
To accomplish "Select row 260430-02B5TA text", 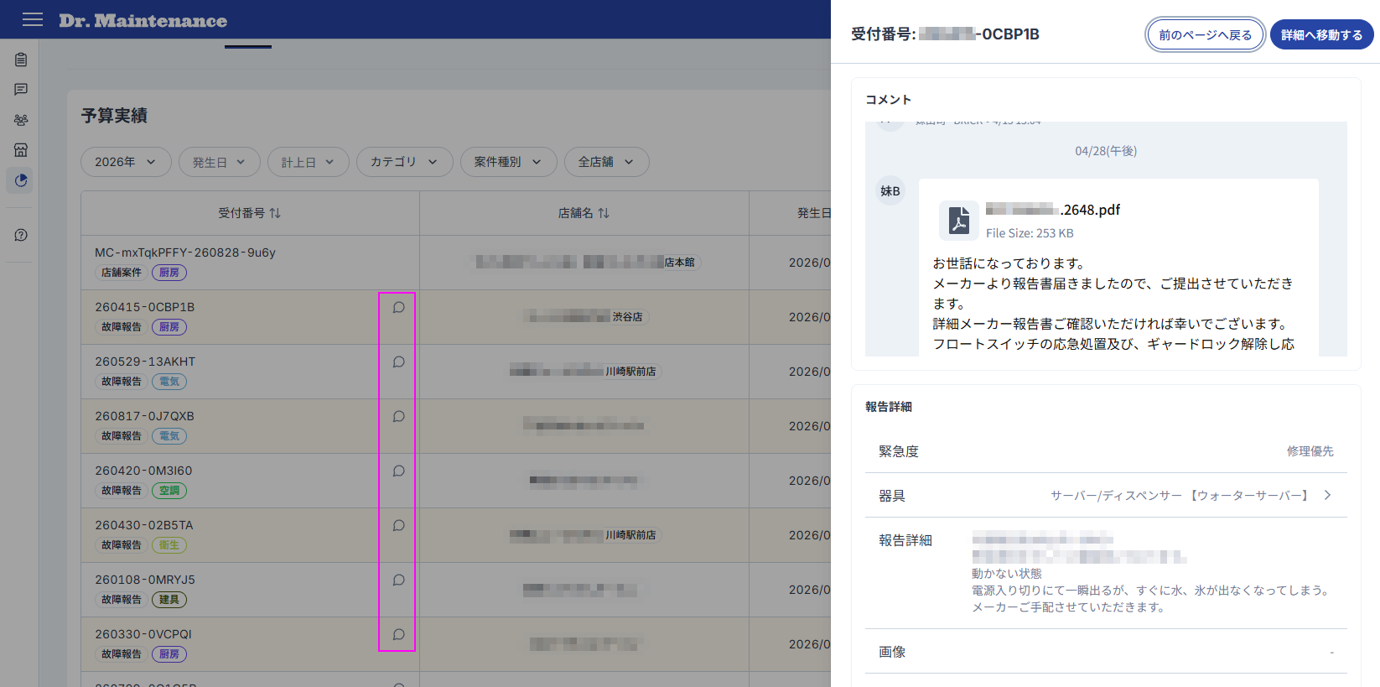I will click(x=144, y=525).
